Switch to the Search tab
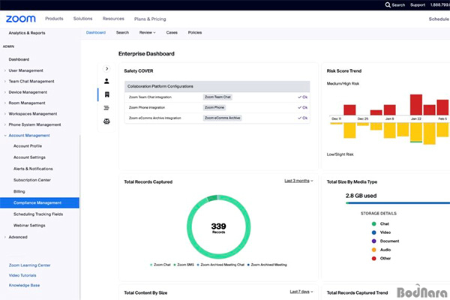Viewport: 450px width, 300px height. click(122, 32)
